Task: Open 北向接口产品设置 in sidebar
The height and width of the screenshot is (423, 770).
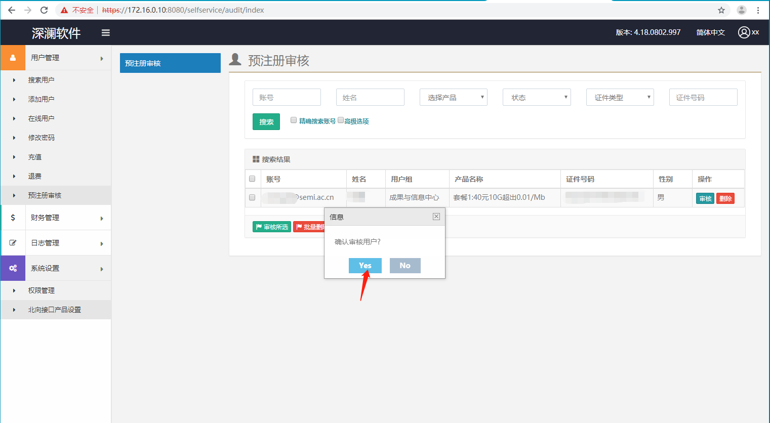Action: [54, 310]
